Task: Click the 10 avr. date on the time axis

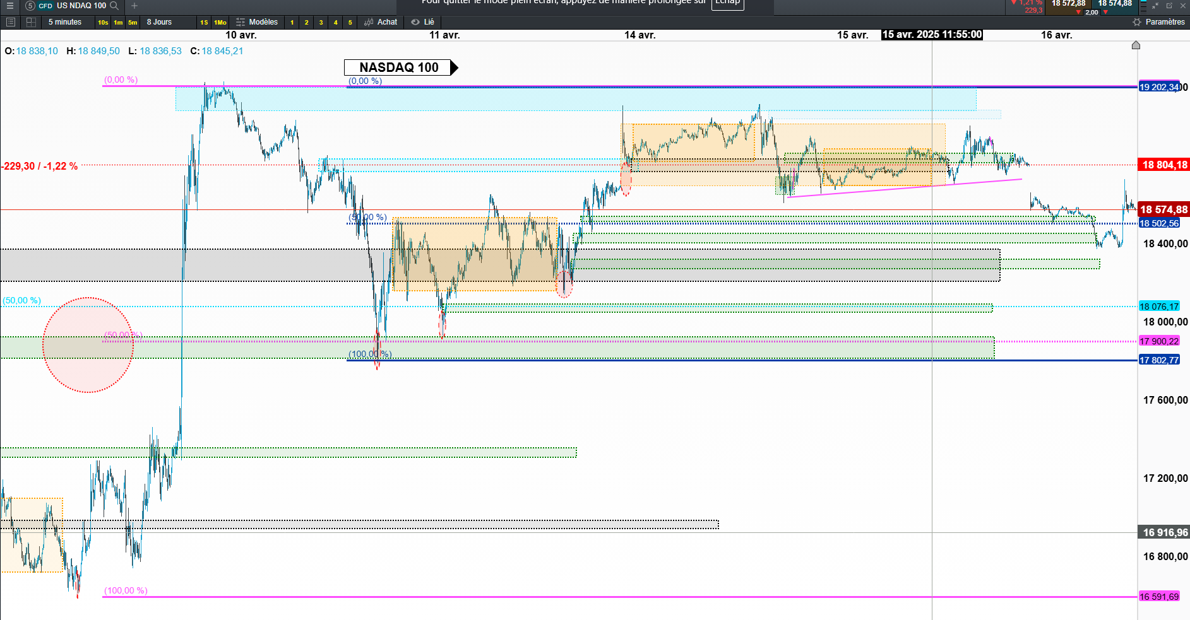Action: pos(241,35)
